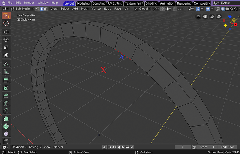240x154 pixels.
Task: Select the Transform tool
Action: pos(6,55)
